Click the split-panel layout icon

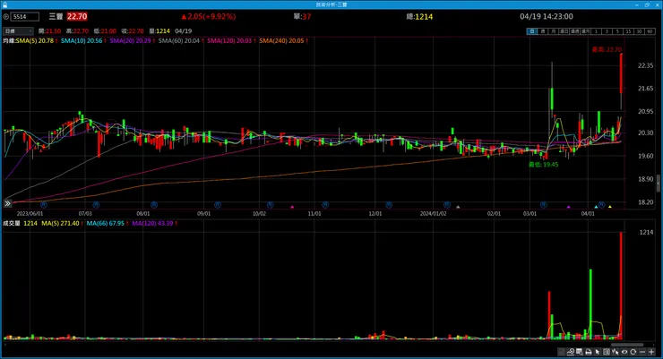pos(607,352)
